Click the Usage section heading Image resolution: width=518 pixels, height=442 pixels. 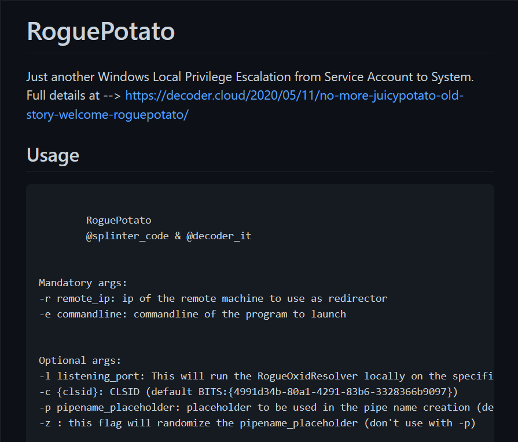click(53, 155)
